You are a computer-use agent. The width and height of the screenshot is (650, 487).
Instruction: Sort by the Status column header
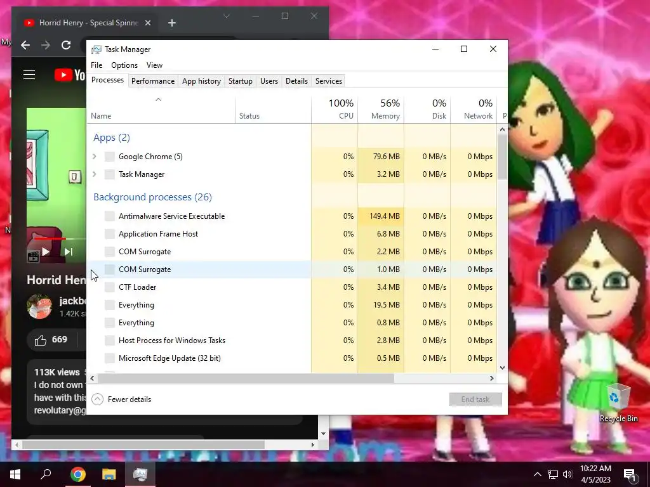tap(273, 110)
